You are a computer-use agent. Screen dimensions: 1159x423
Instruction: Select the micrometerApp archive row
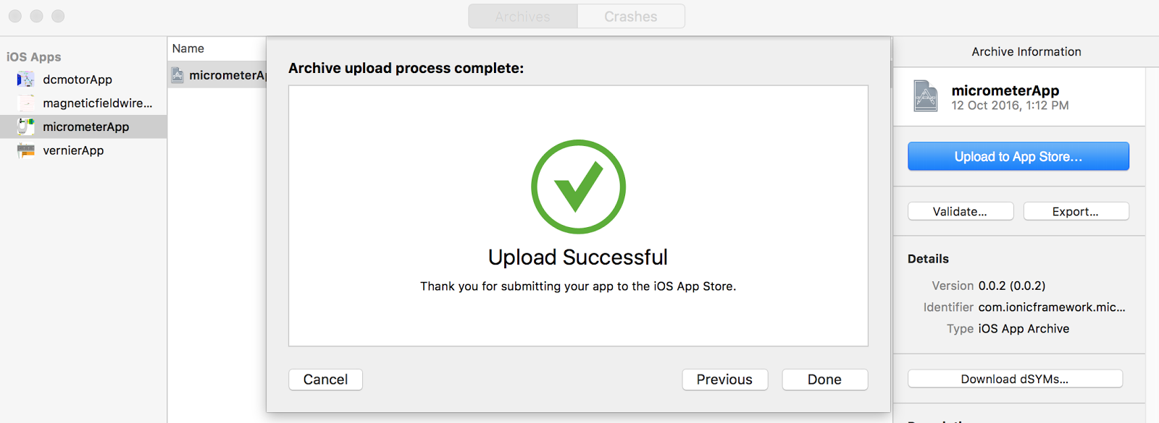[x=217, y=74]
